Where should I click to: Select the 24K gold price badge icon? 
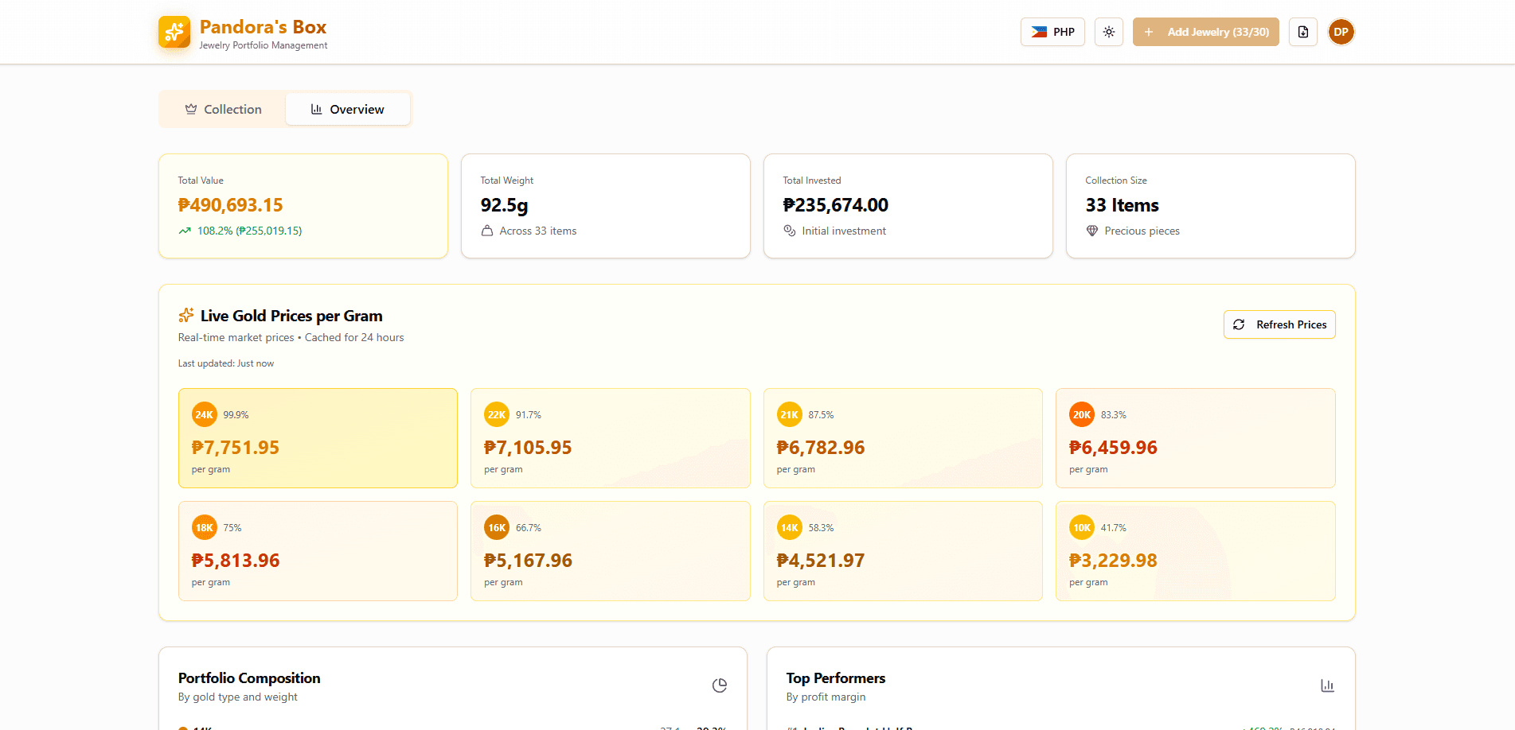204,414
